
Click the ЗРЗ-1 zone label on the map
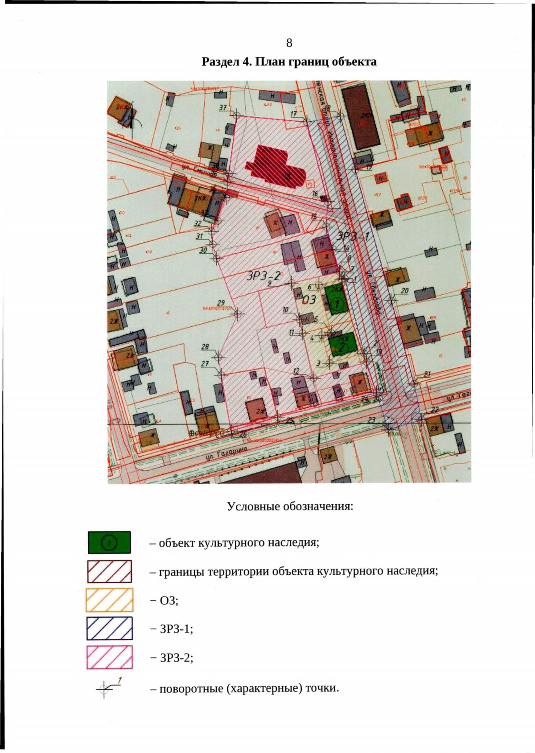click(x=353, y=236)
